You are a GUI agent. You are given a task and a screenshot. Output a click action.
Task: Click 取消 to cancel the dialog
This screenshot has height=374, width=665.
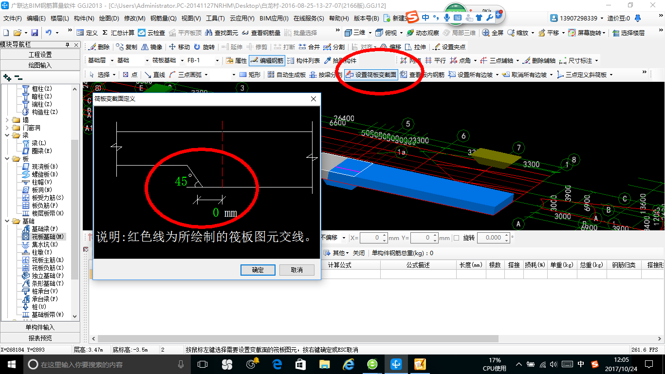click(296, 270)
